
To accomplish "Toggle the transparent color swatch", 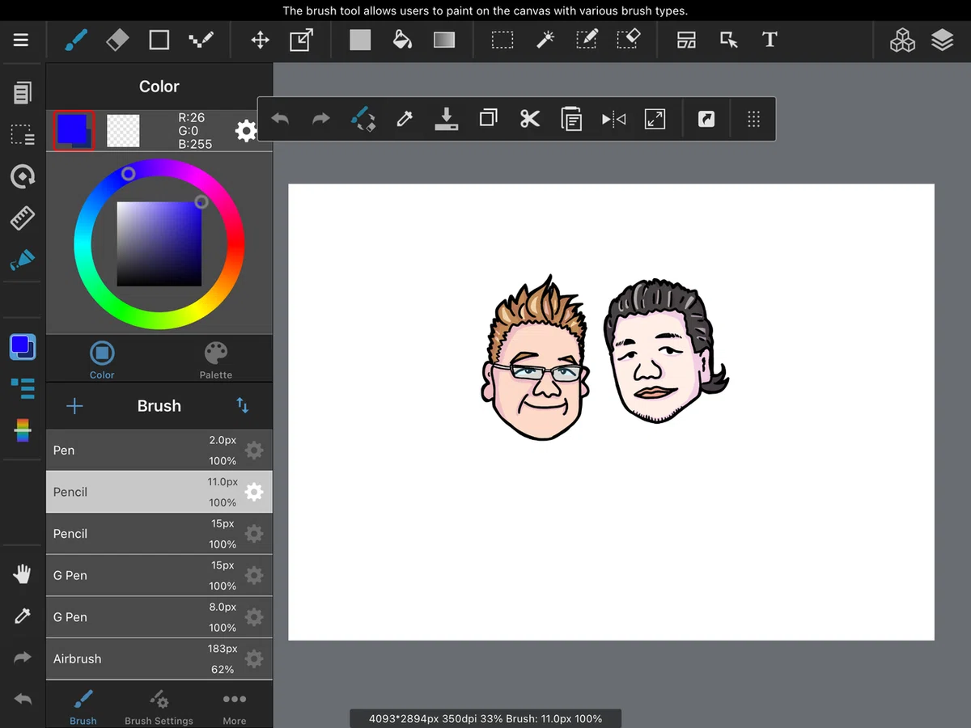I will click(123, 130).
